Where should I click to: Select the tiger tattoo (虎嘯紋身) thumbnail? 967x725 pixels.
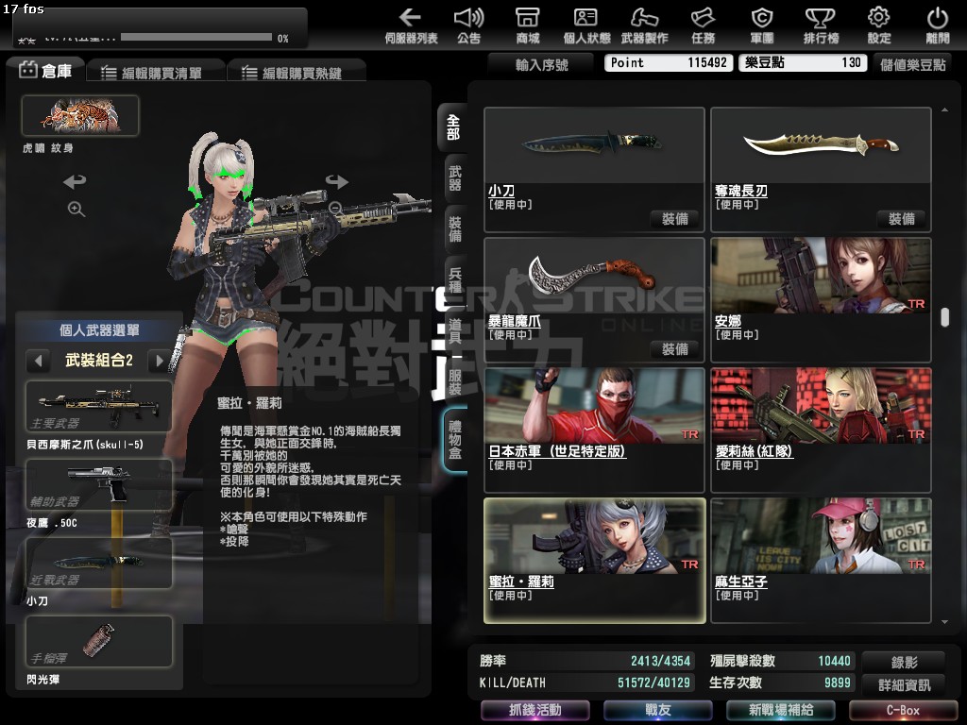pyautogui.click(x=80, y=115)
